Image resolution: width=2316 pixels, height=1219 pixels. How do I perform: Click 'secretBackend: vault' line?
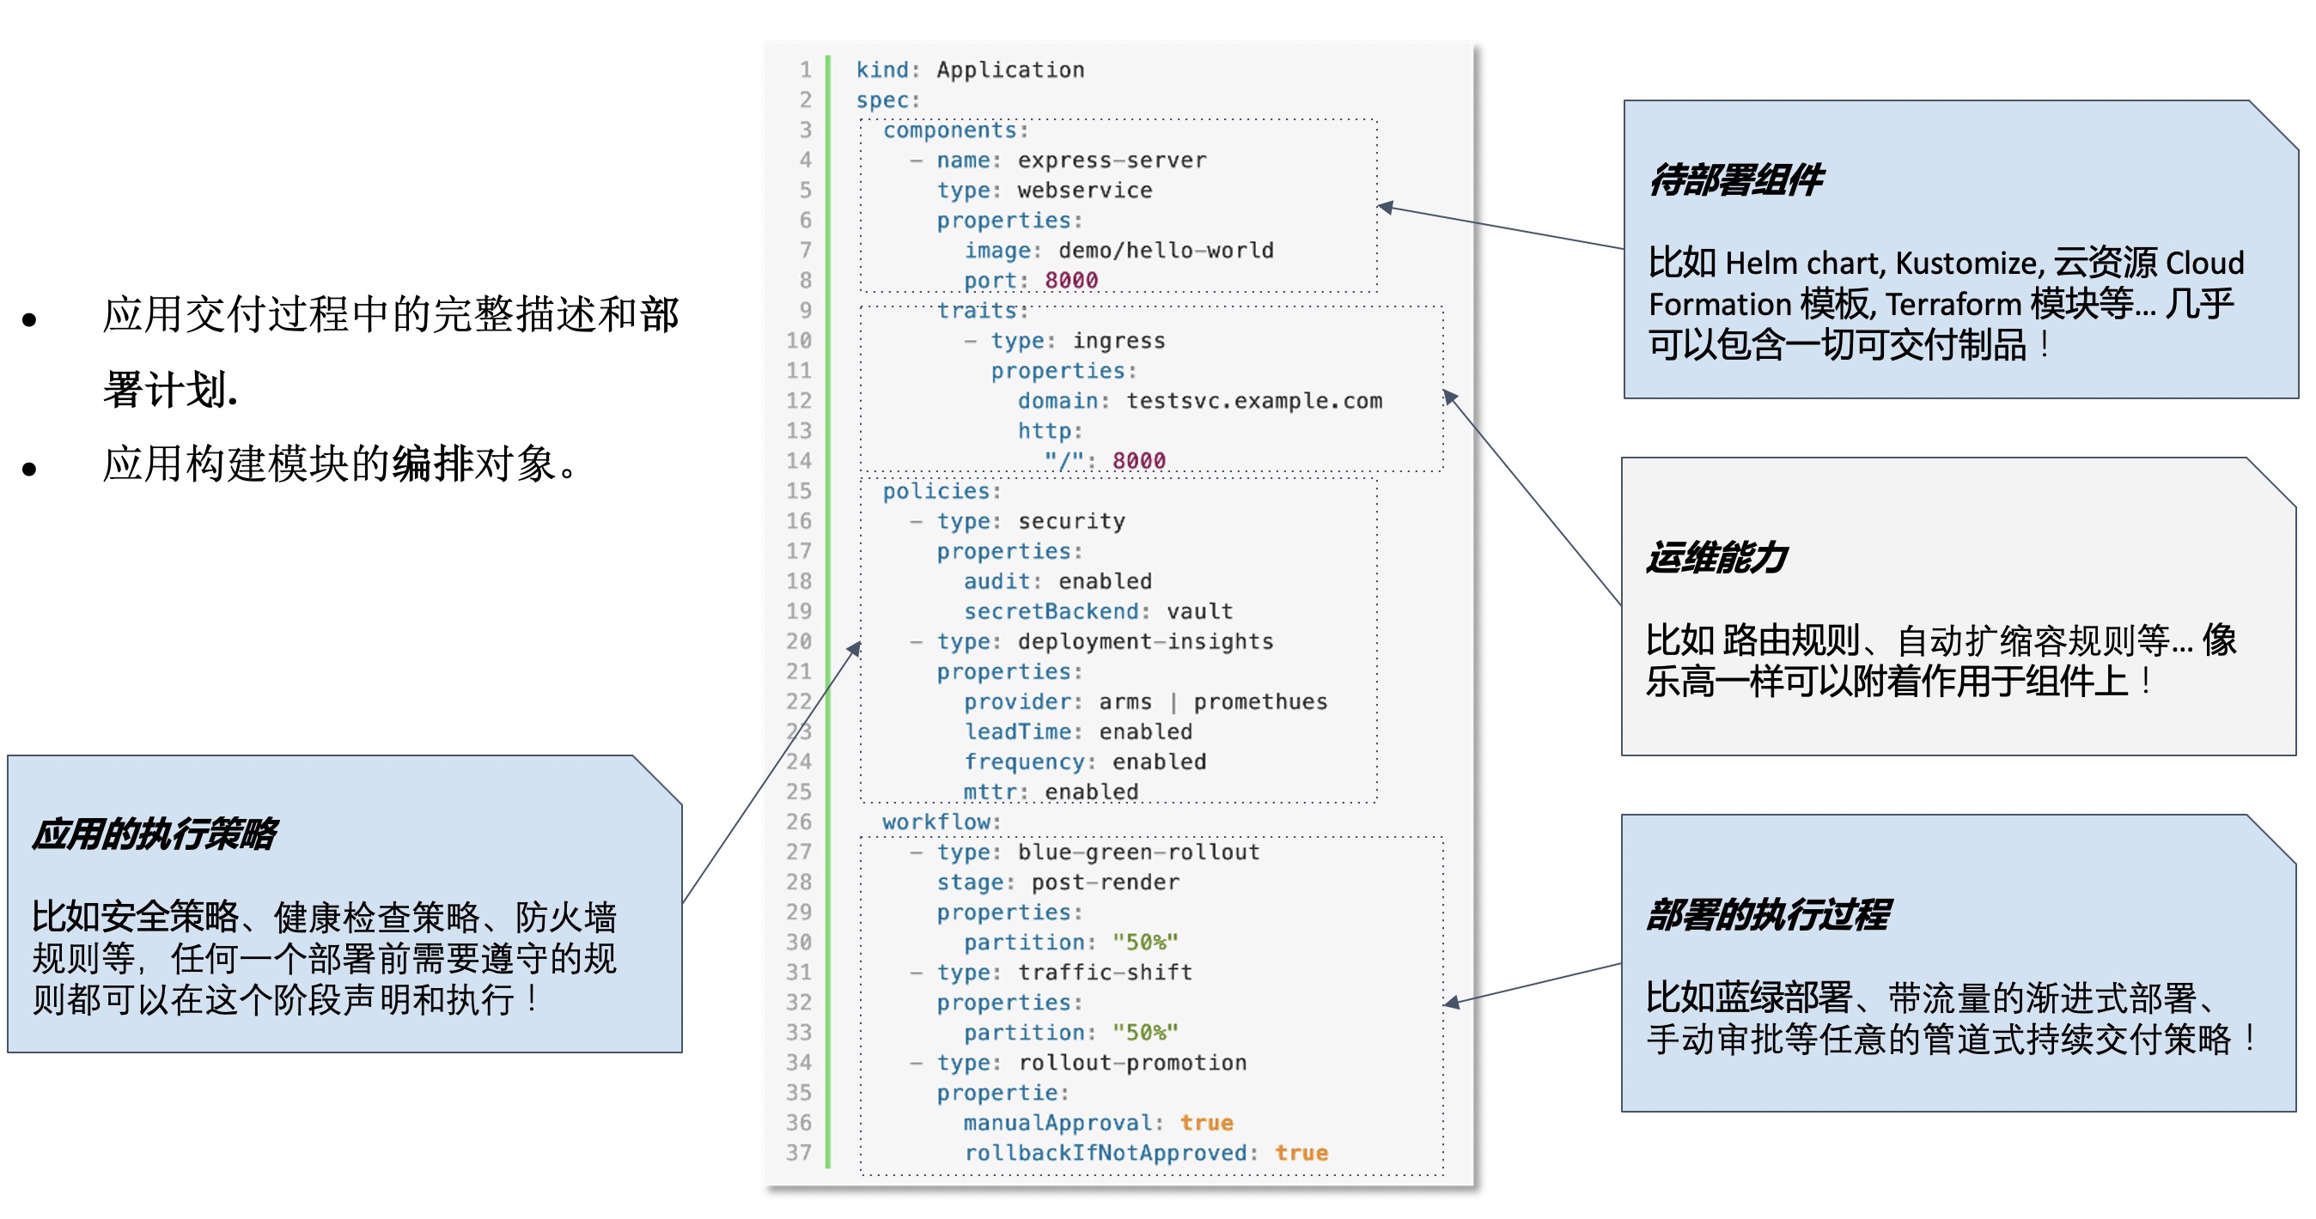pyautogui.click(x=1098, y=612)
